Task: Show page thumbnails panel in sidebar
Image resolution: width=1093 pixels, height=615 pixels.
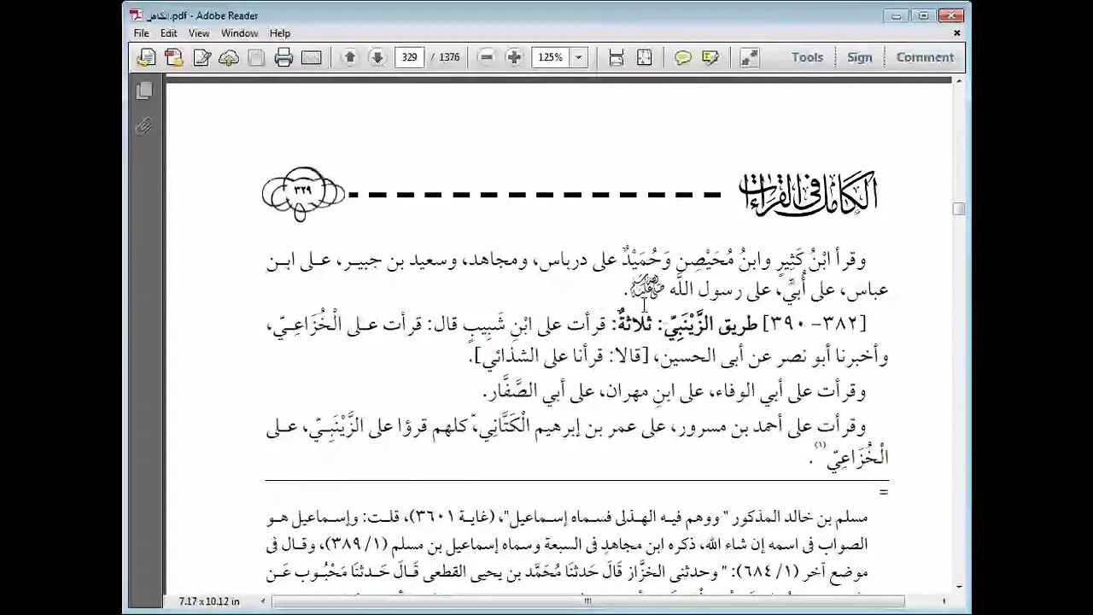Action: (x=144, y=90)
